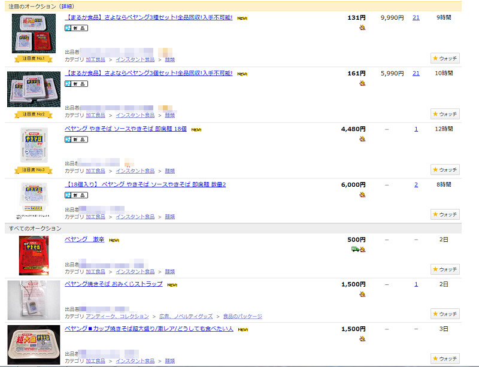Click green delivery truck icon under 500円
This screenshot has width=479, height=367.
pos(355,249)
